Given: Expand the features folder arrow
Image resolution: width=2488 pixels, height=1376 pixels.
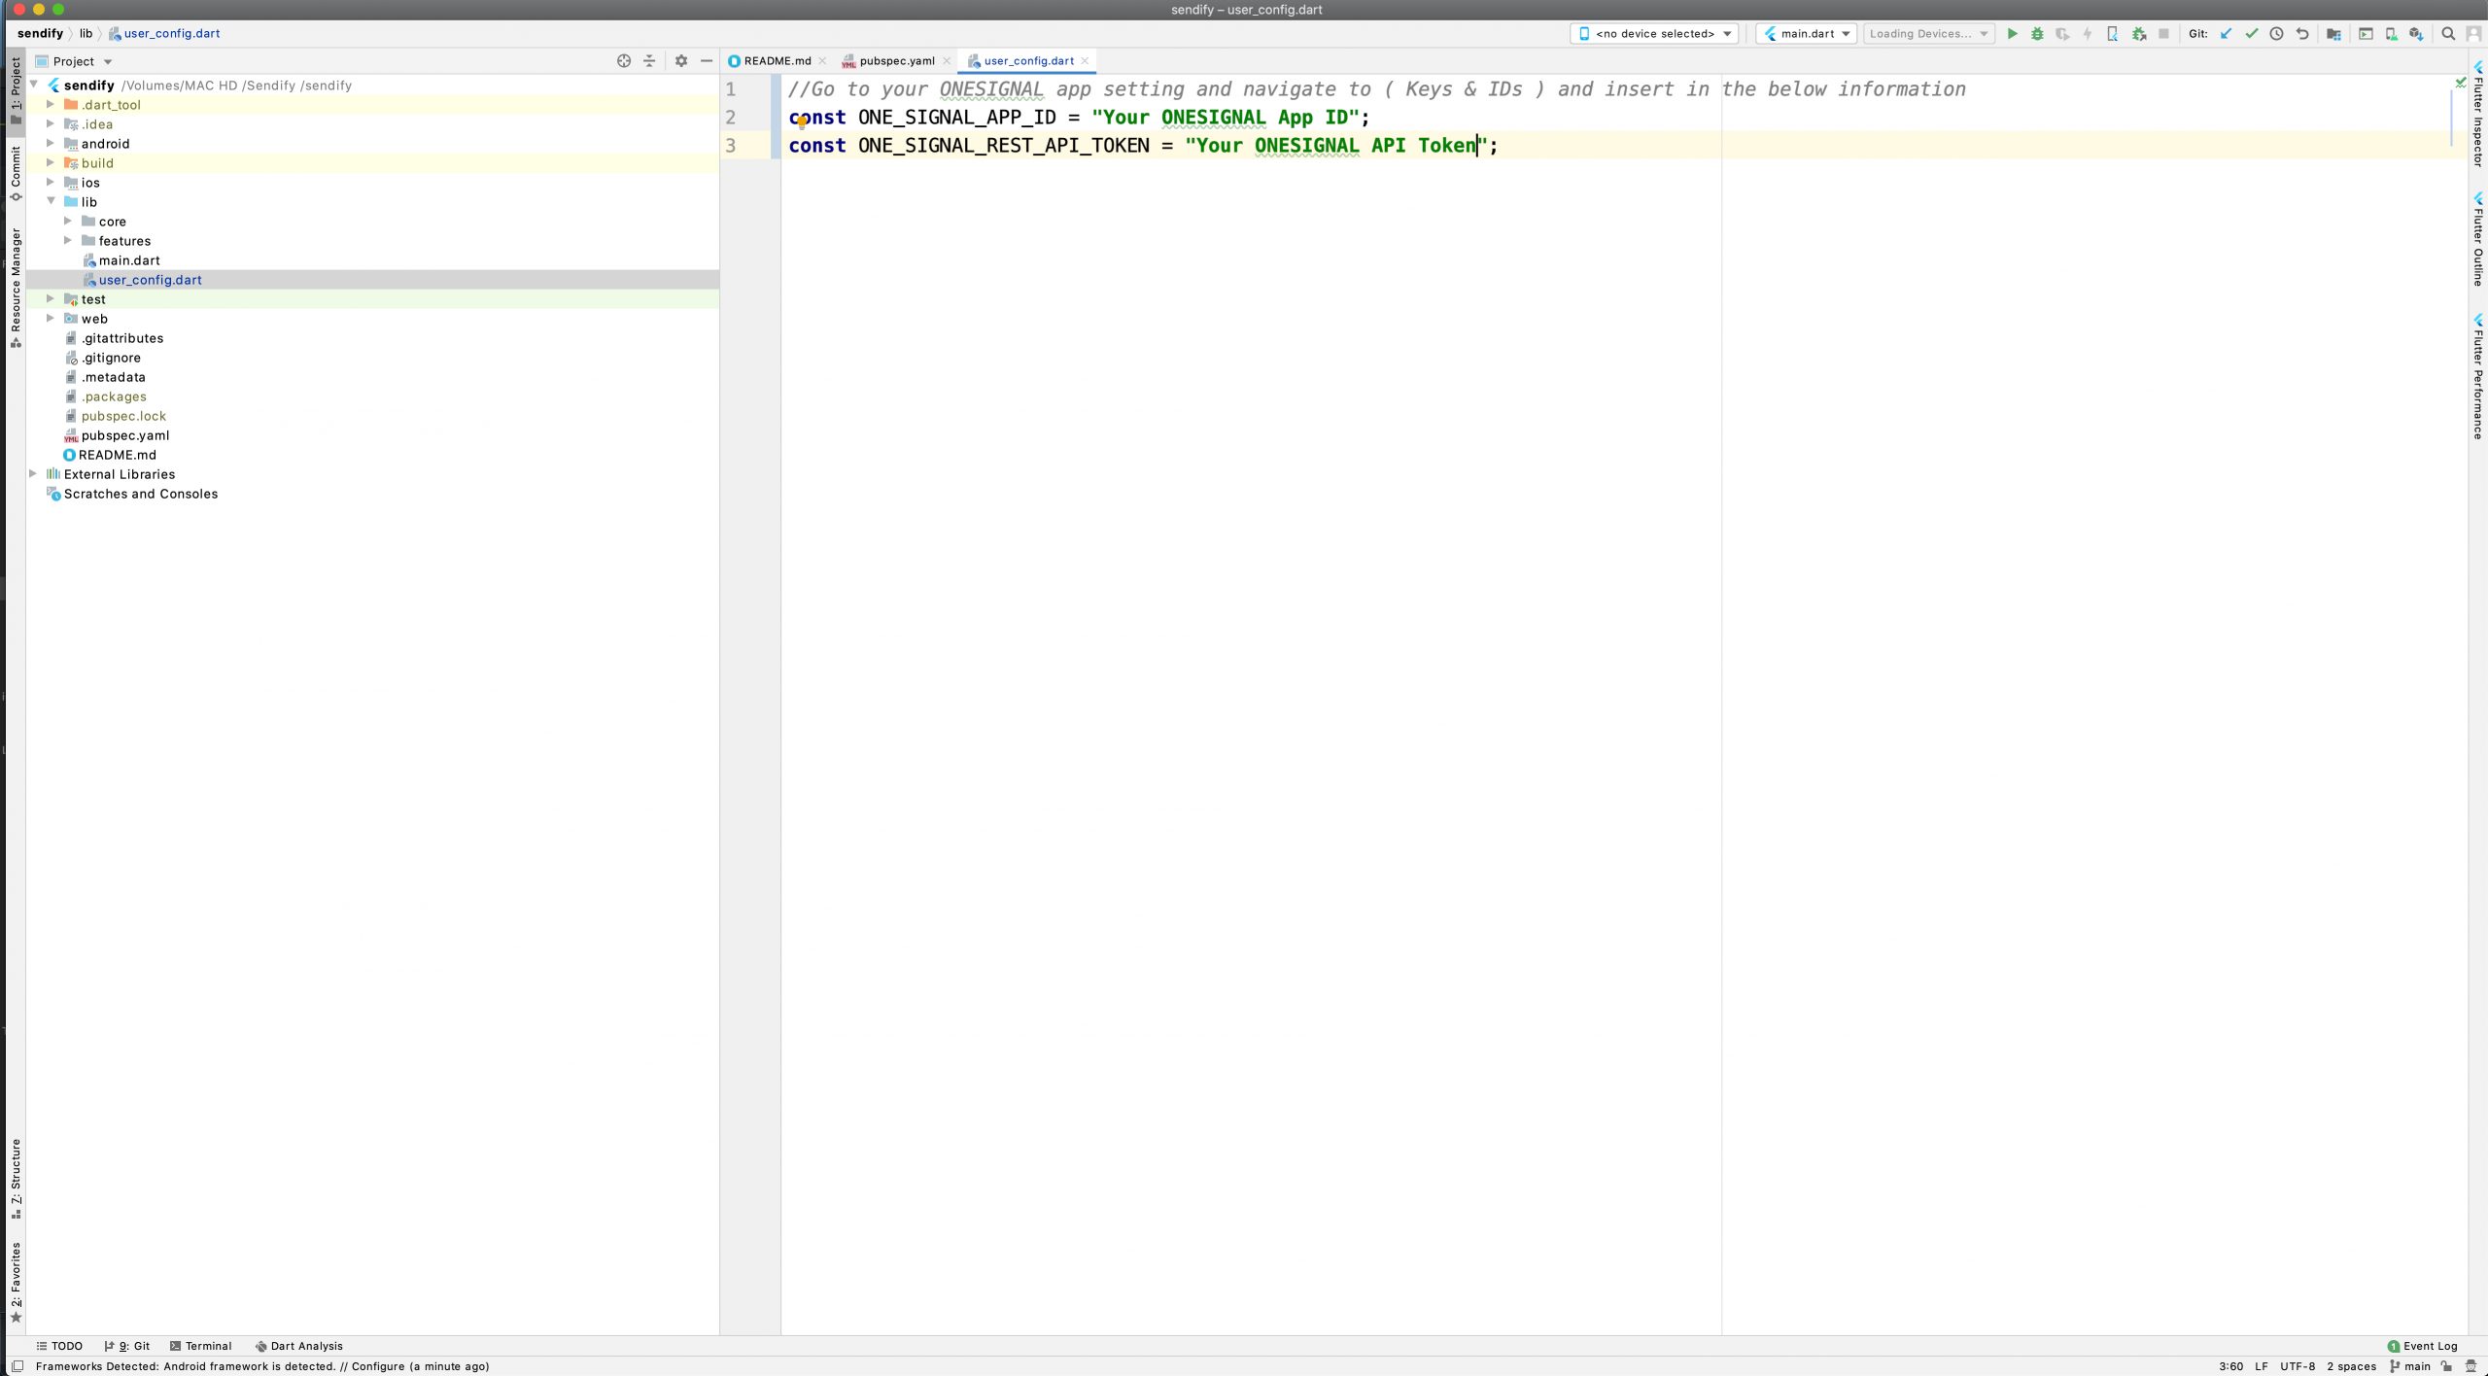Looking at the screenshot, I should pyautogui.click(x=68, y=240).
